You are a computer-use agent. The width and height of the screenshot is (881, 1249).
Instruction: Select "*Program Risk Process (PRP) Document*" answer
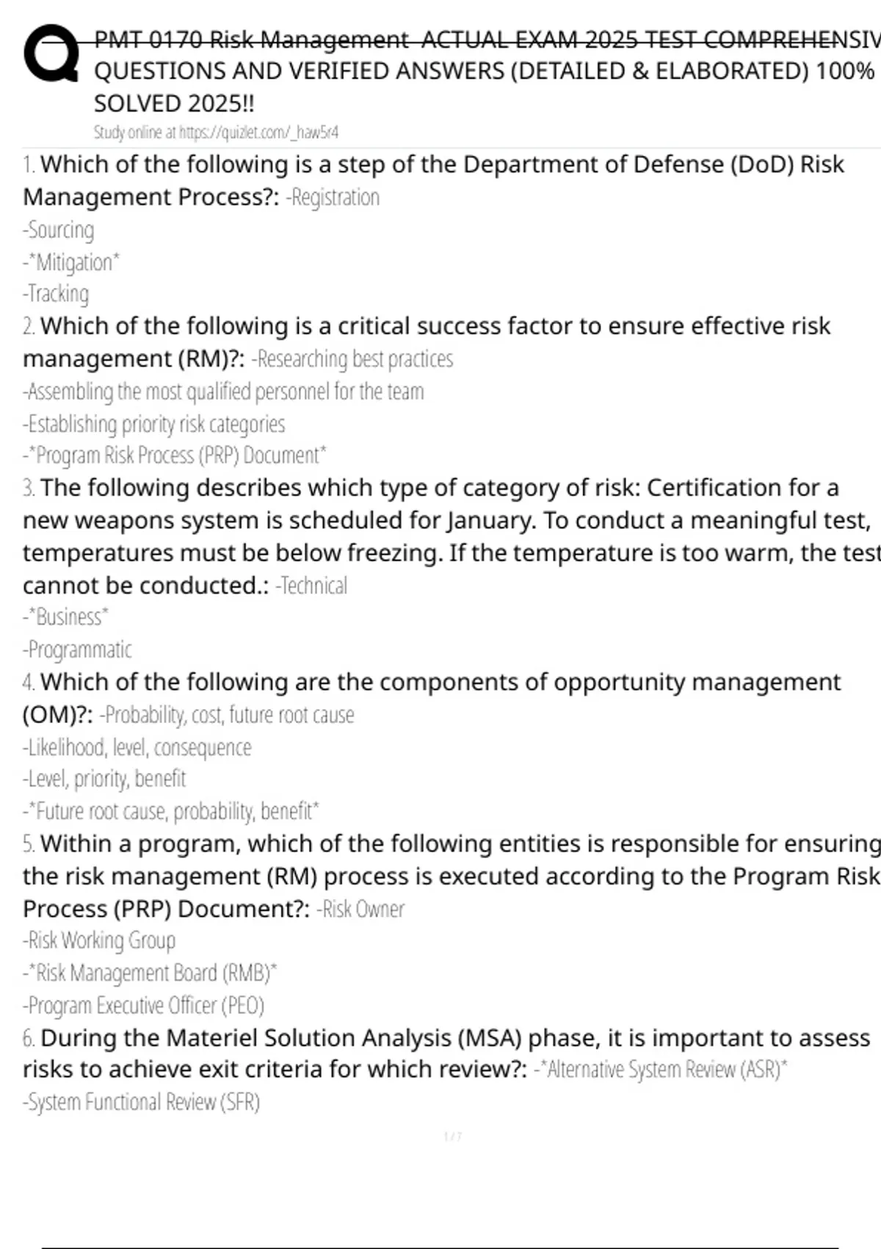point(175,456)
